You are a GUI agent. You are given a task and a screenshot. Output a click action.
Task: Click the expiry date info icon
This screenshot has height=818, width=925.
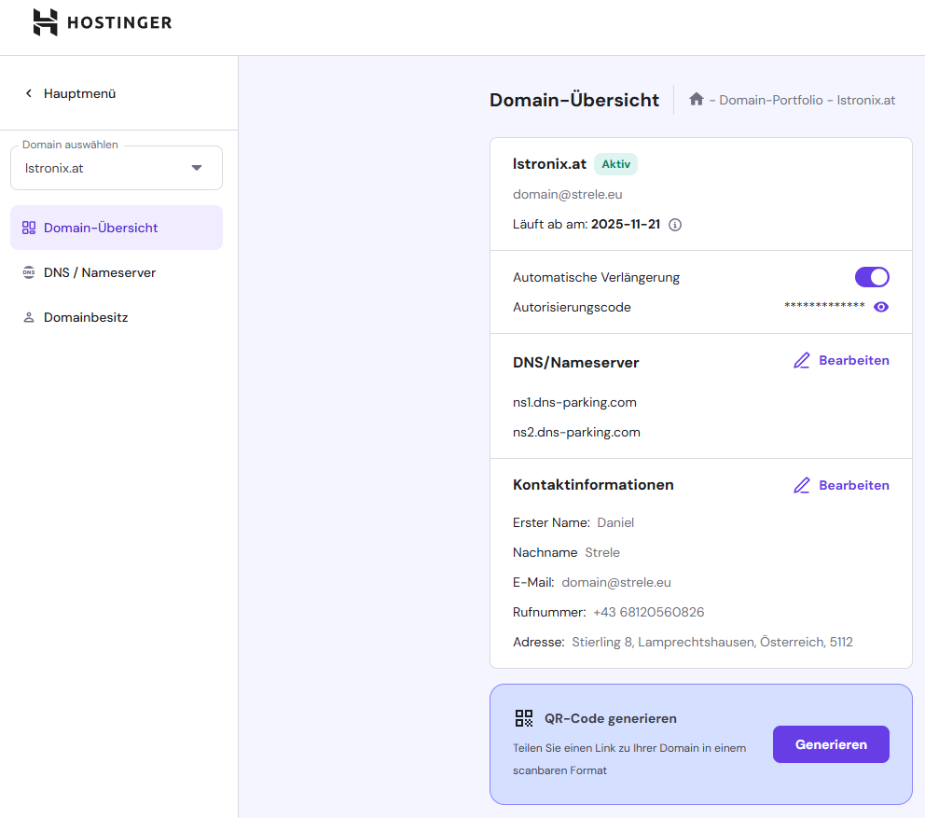click(x=675, y=225)
